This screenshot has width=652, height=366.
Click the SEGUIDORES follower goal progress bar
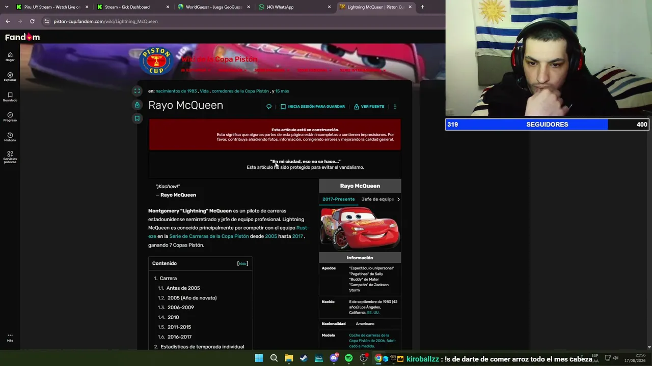pos(547,125)
